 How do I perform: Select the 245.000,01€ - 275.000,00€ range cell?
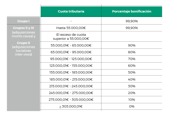click(71, 93)
